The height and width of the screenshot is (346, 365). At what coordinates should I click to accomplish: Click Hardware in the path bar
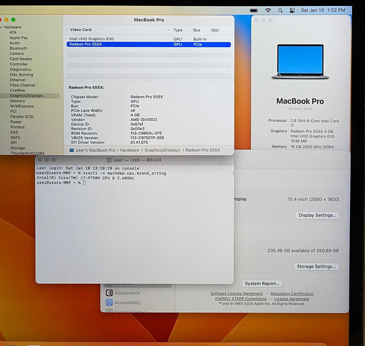coord(129,150)
